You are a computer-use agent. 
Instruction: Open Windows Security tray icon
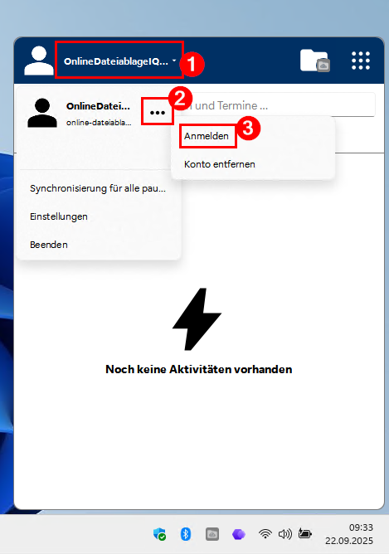[x=160, y=534]
